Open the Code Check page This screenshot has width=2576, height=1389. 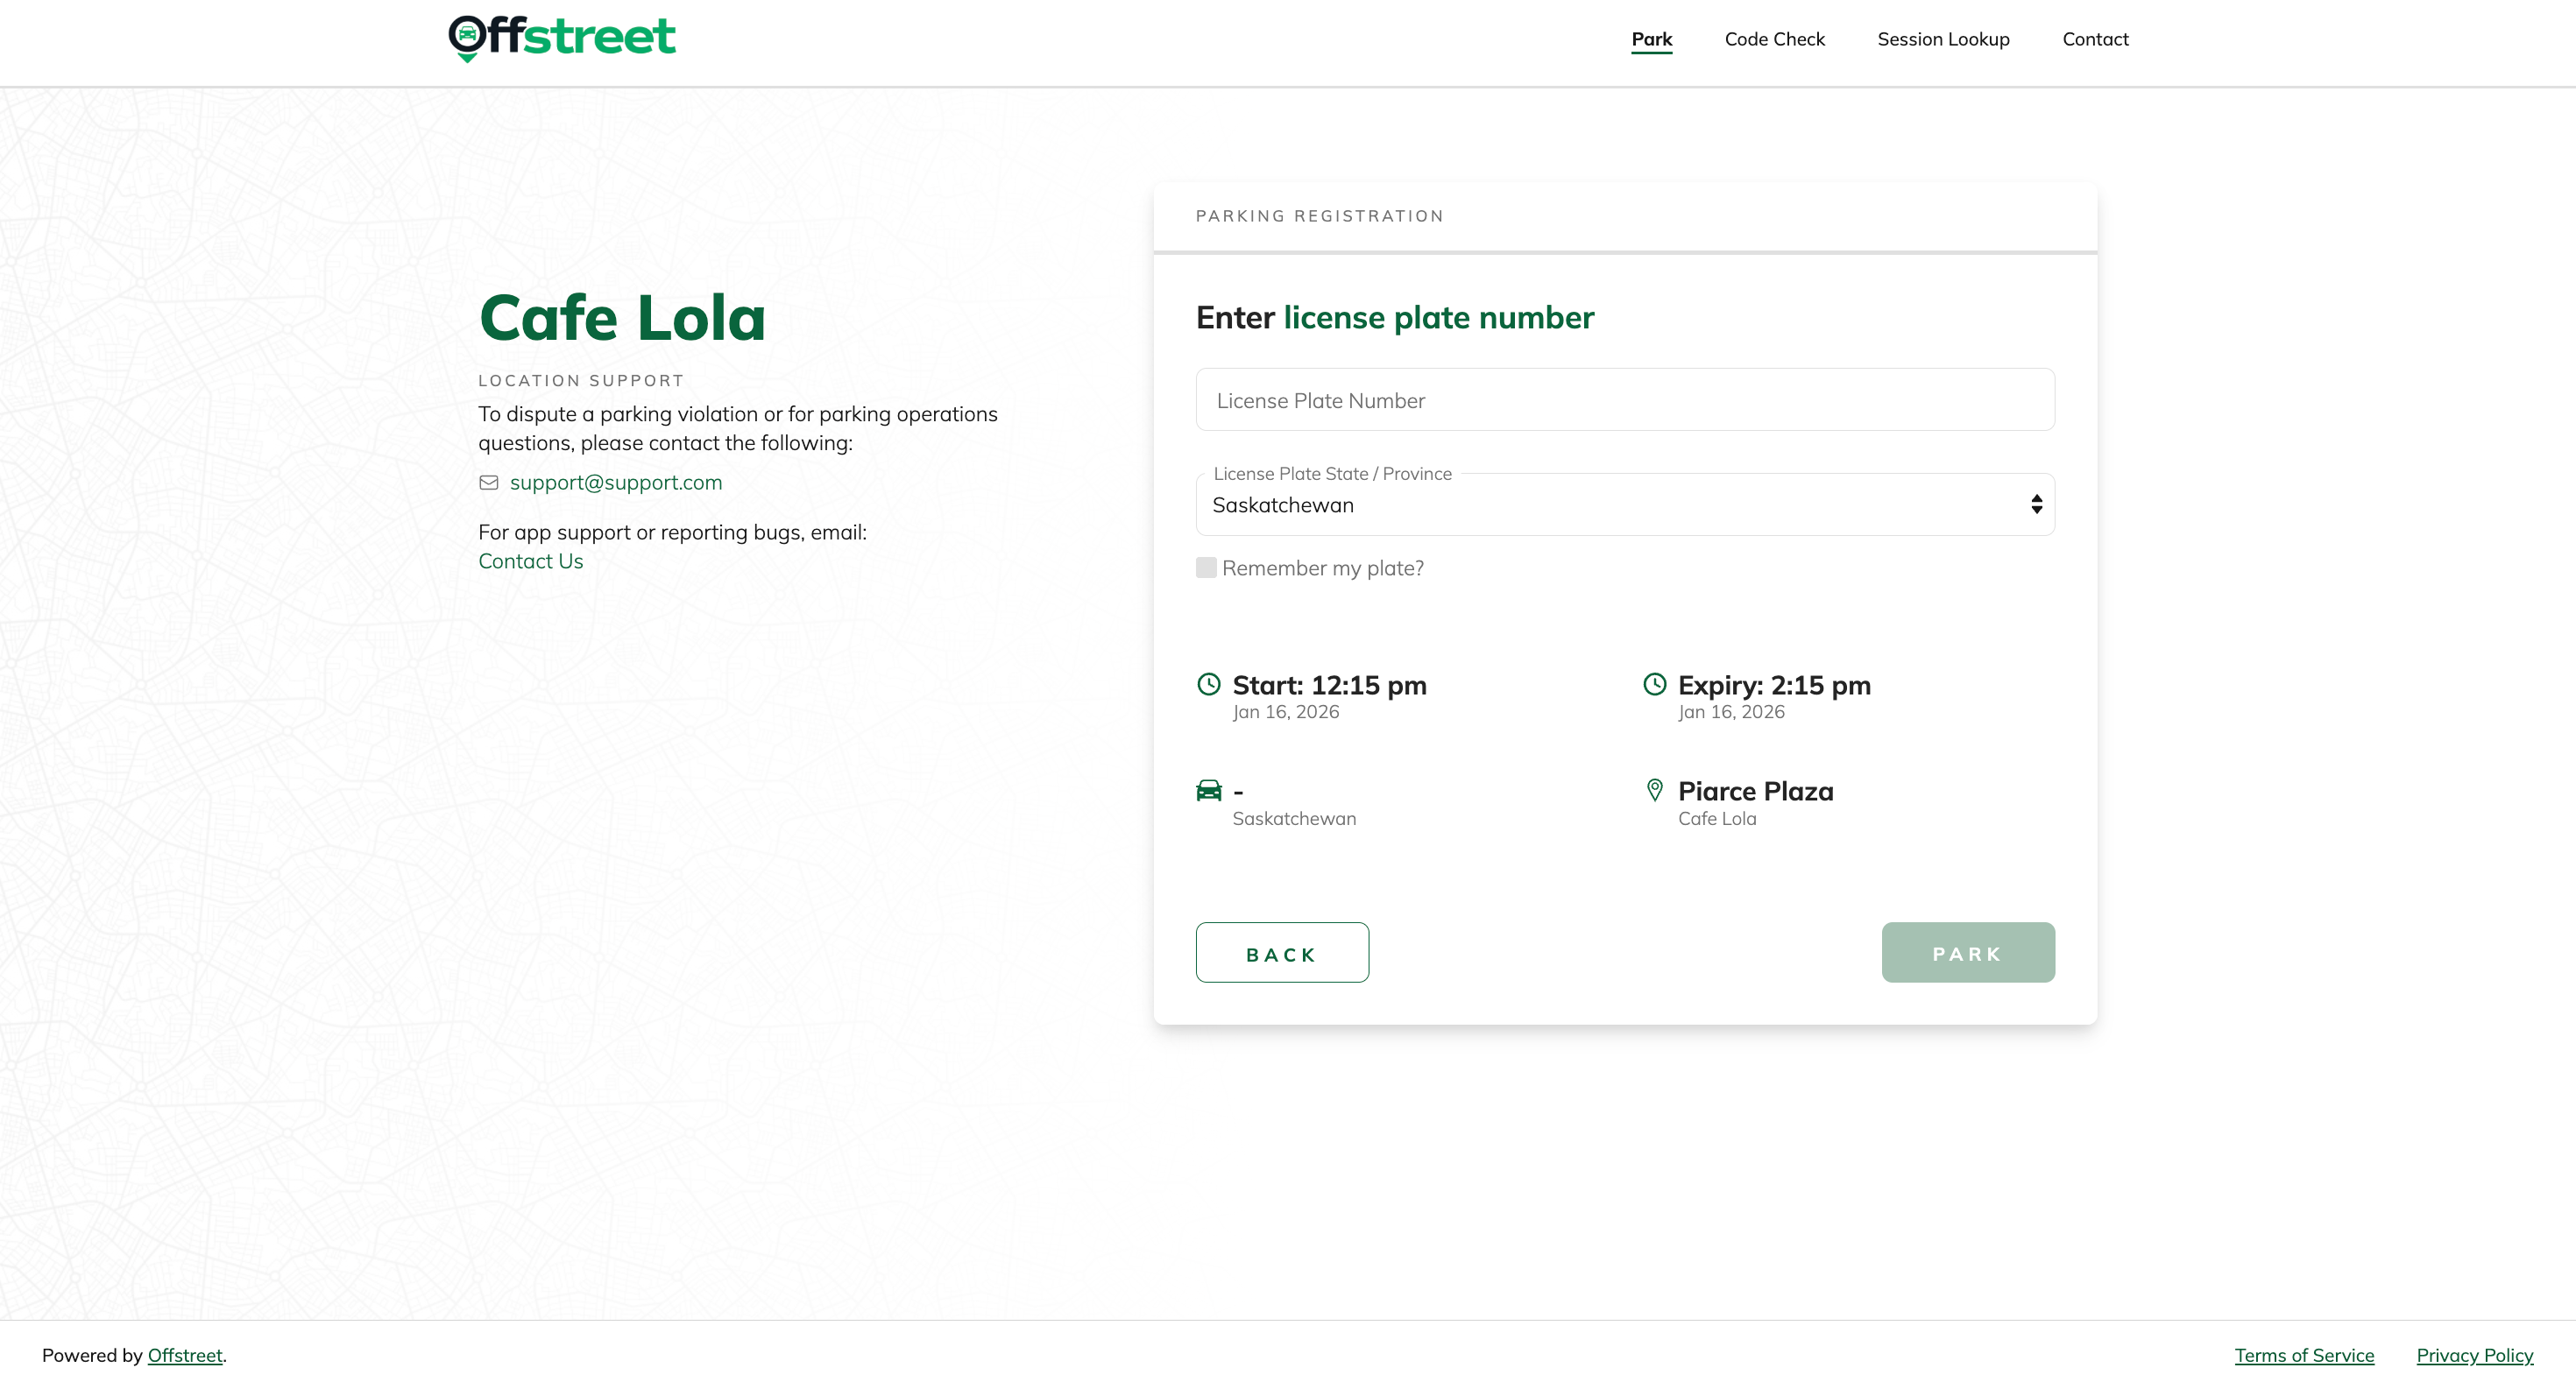pos(1774,39)
